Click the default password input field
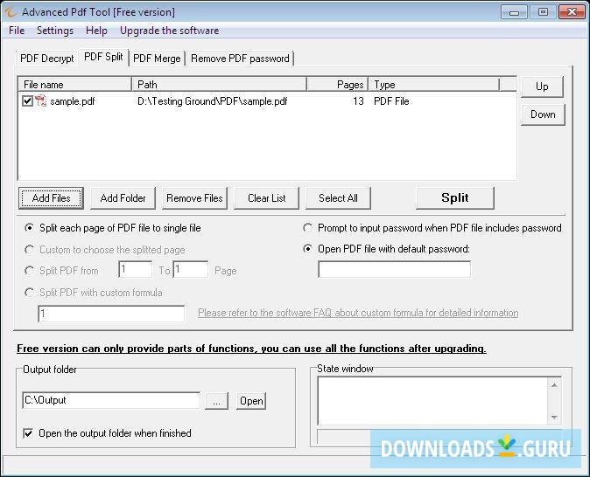 (x=394, y=270)
